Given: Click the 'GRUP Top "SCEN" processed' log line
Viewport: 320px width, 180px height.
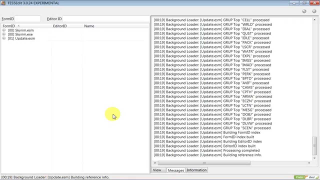Looking at the screenshot, I should 212,128.
